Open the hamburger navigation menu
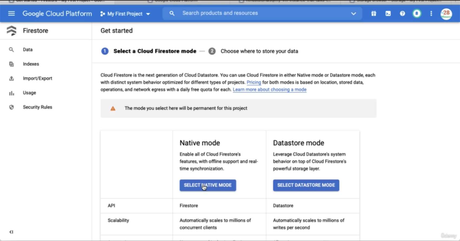 click(11, 14)
